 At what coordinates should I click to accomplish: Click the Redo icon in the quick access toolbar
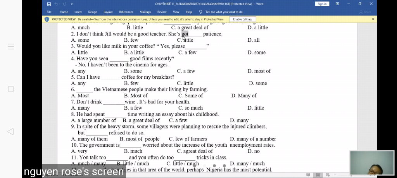[x=65, y=4]
